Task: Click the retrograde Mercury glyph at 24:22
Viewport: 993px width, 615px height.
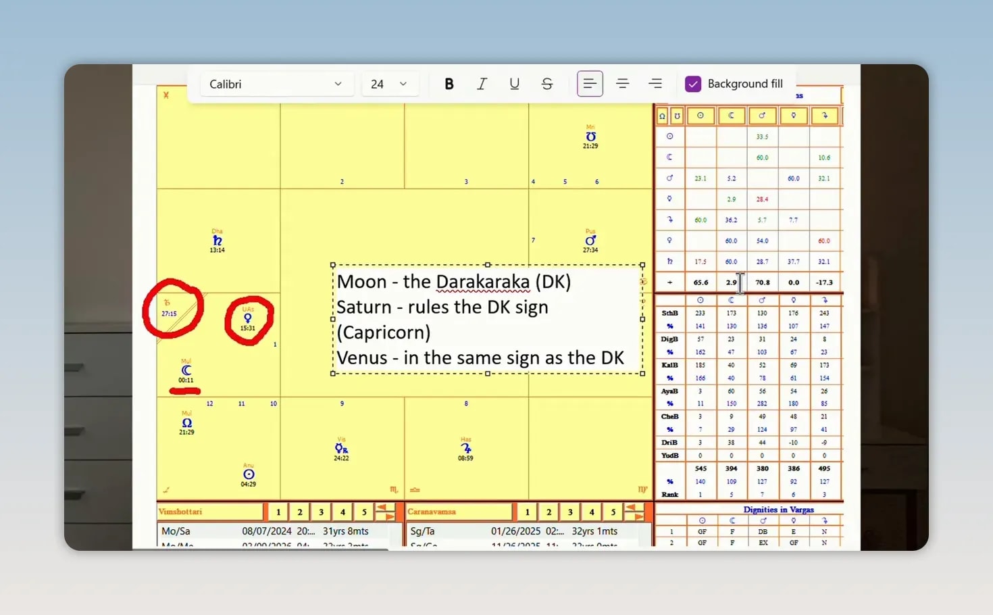Action: [341, 449]
